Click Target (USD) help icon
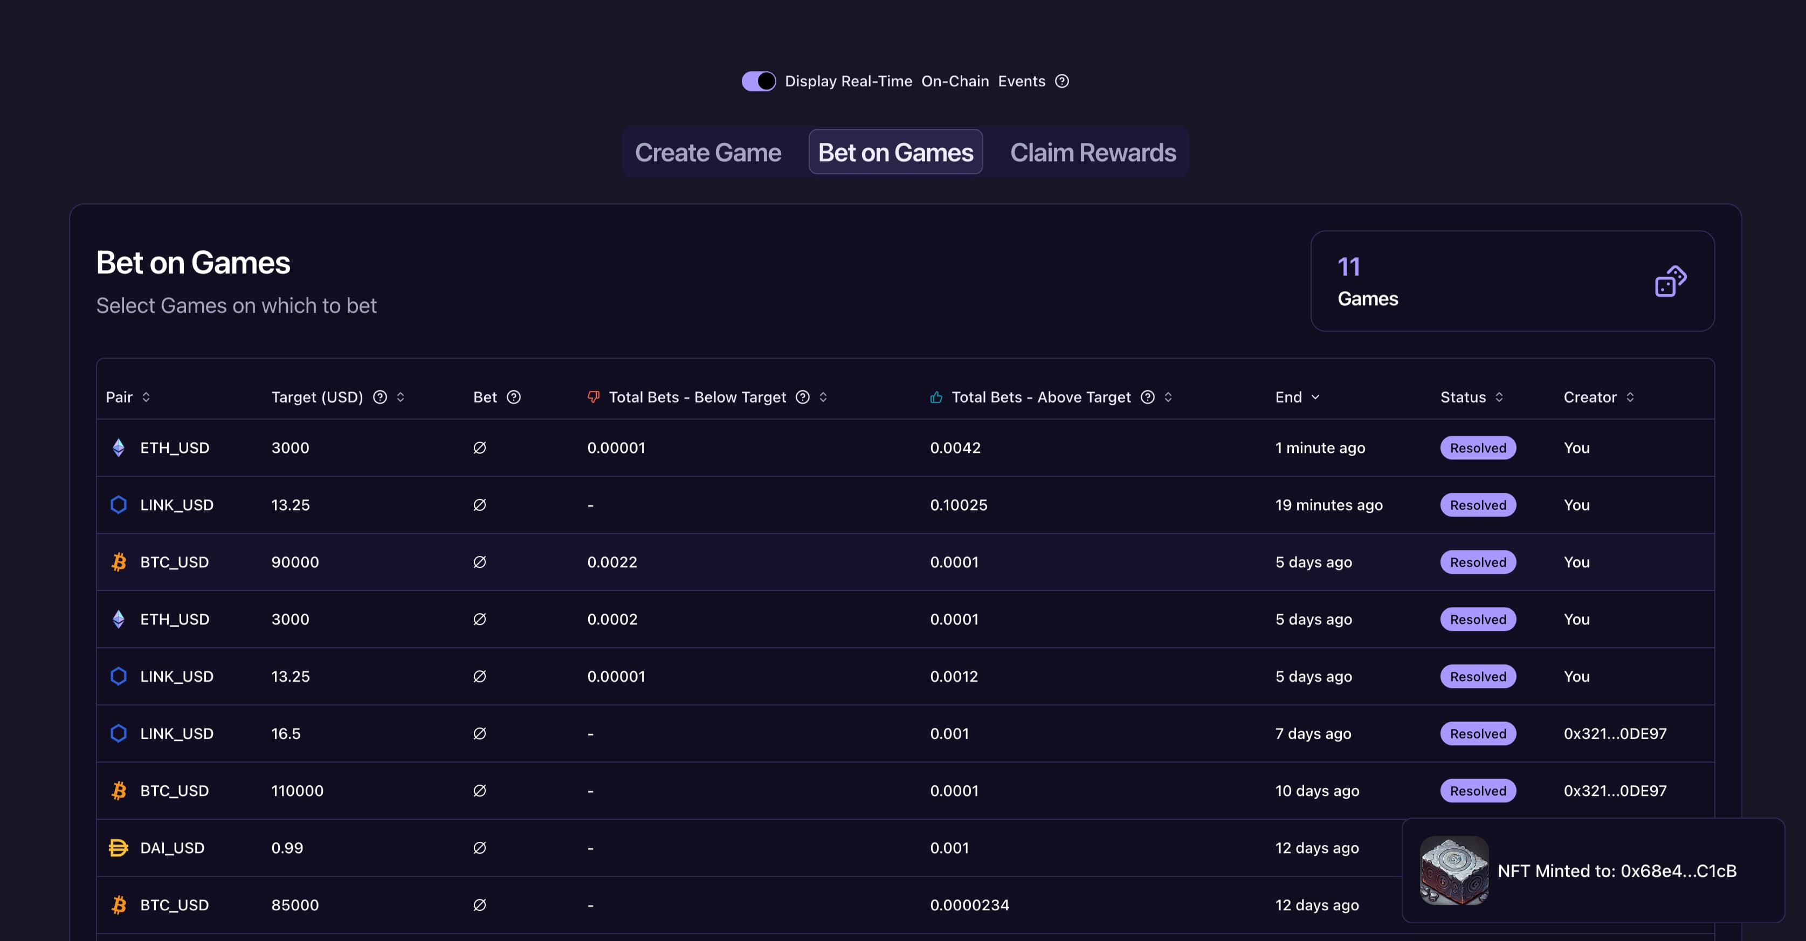1806x941 pixels. point(380,397)
